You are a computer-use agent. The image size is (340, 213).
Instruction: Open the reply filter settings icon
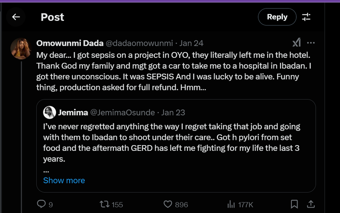(306, 17)
